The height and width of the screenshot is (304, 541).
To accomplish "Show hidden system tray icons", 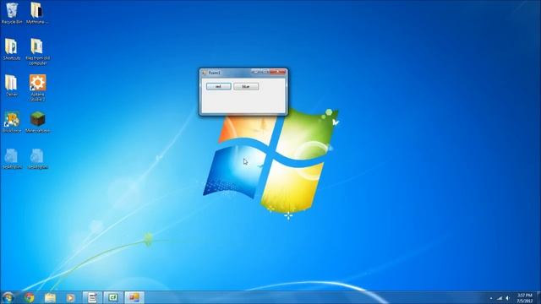I will pyautogui.click(x=491, y=298).
